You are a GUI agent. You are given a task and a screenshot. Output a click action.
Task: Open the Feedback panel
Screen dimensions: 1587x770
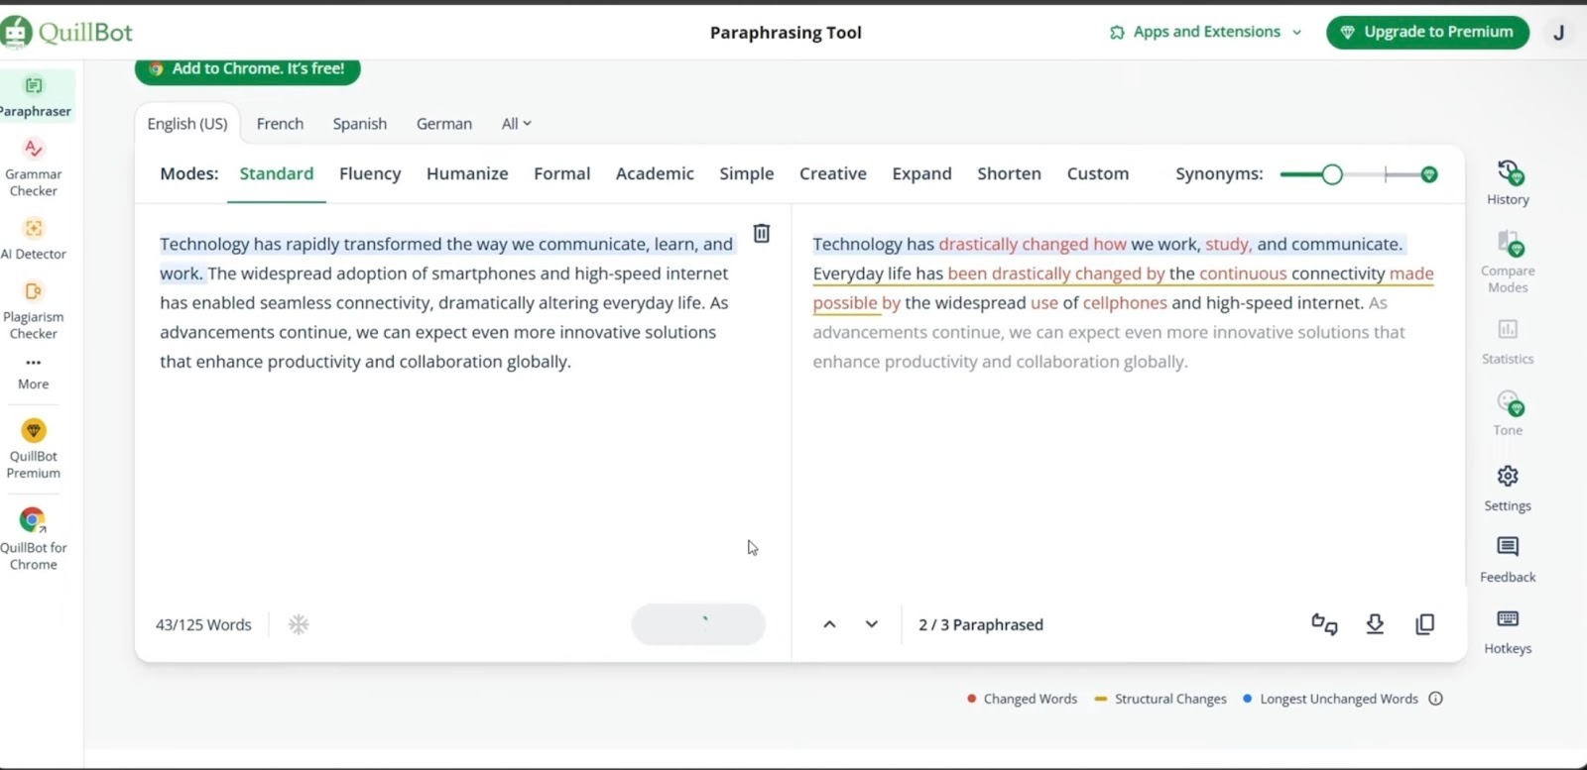pyautogui.click(x=1509, y=560)
